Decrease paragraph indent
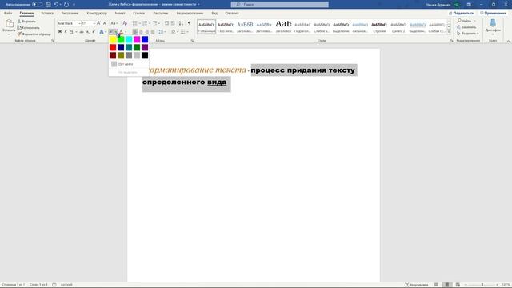Viewport: 512px width, 288px height. point(167,23)
